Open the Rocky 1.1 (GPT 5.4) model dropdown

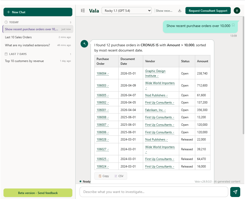127,10
